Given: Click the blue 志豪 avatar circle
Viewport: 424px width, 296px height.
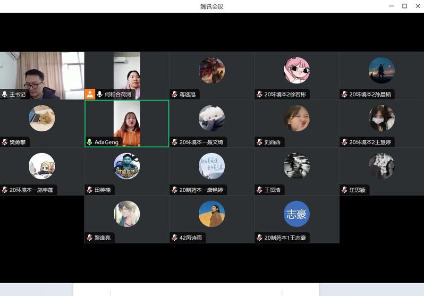Looking at the screenshot, I should coord(296,214).
